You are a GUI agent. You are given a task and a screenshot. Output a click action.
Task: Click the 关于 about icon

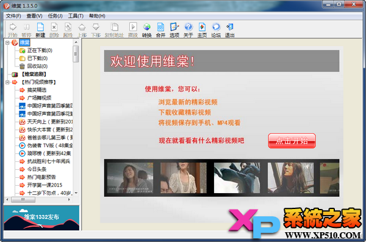188,30
